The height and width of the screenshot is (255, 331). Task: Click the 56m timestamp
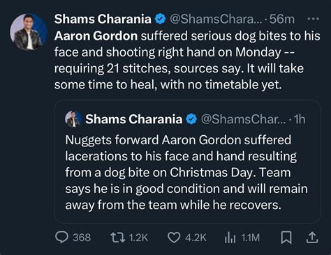(x=282, y=19)
